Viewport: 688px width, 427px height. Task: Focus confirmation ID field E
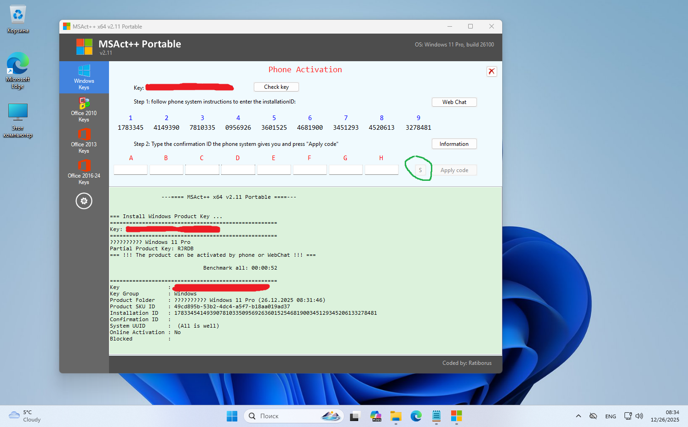click(274, 170)
